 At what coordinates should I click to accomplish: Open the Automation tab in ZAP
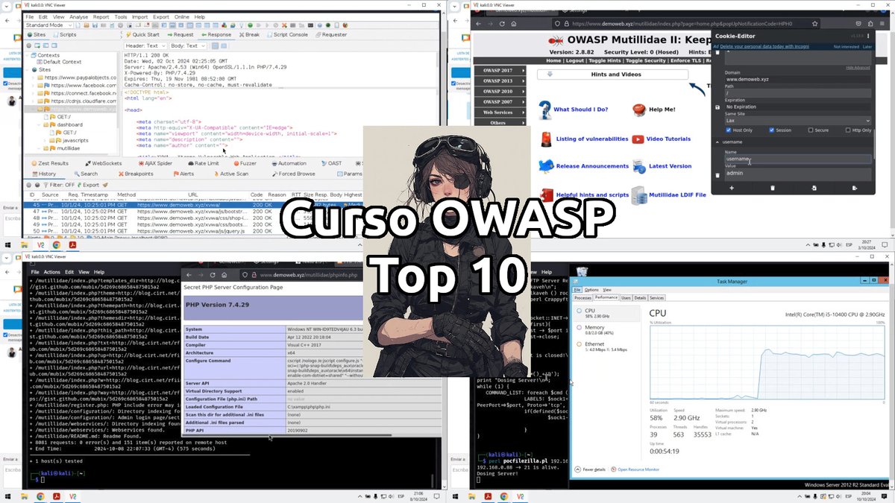287,163
